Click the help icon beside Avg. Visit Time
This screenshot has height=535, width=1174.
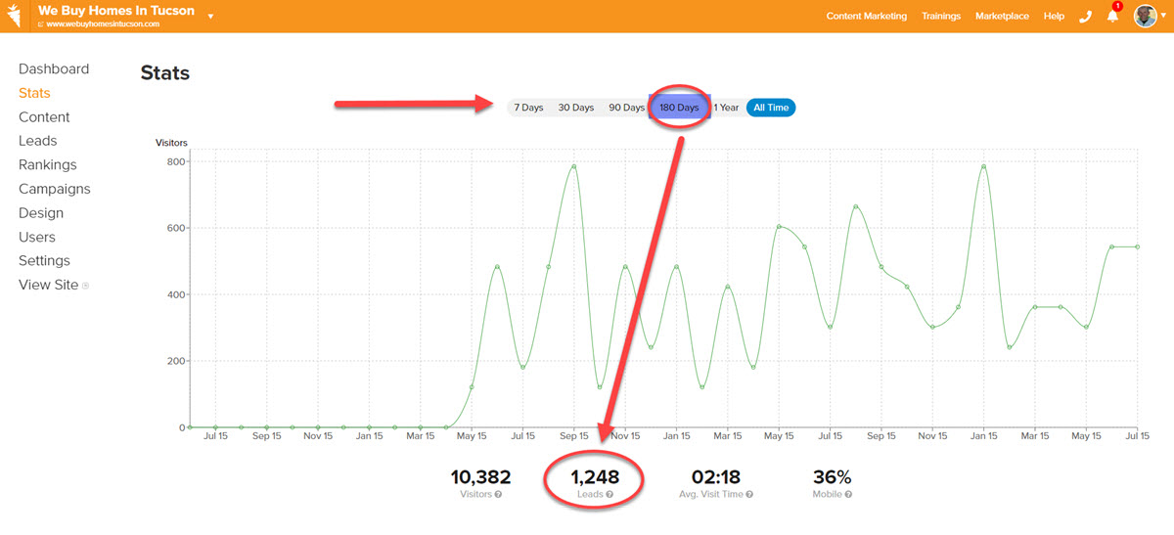(x=750, y=495)
